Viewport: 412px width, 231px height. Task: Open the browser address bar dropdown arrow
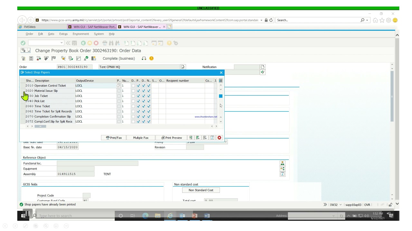(261, 20)
